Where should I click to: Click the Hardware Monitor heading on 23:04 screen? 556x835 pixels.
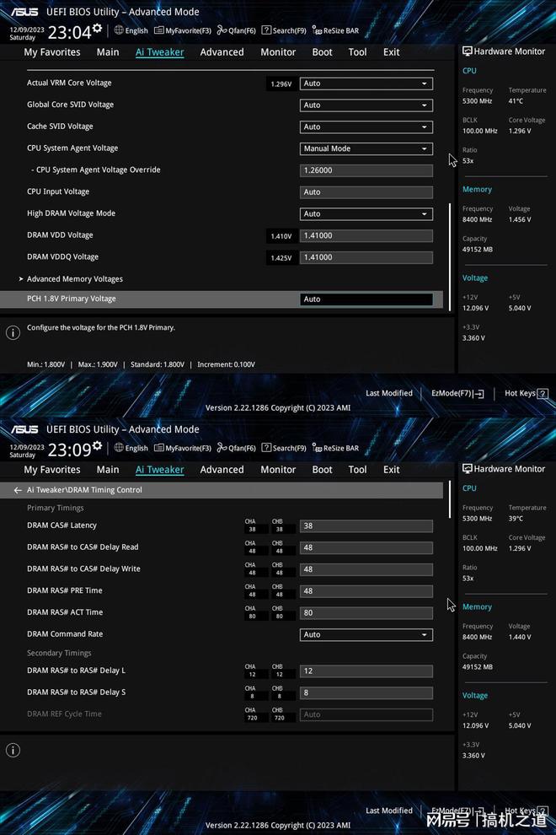coord(504,51)
